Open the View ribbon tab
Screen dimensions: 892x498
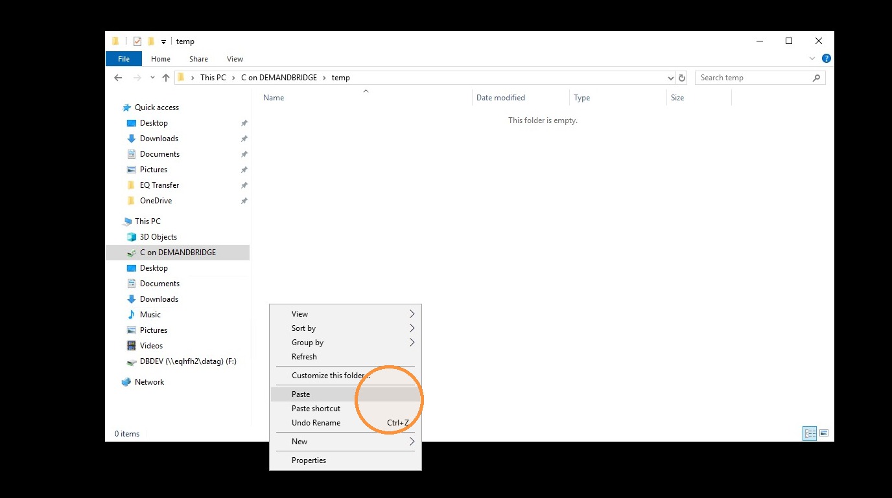pyautogui.click(x=235, y=59)
